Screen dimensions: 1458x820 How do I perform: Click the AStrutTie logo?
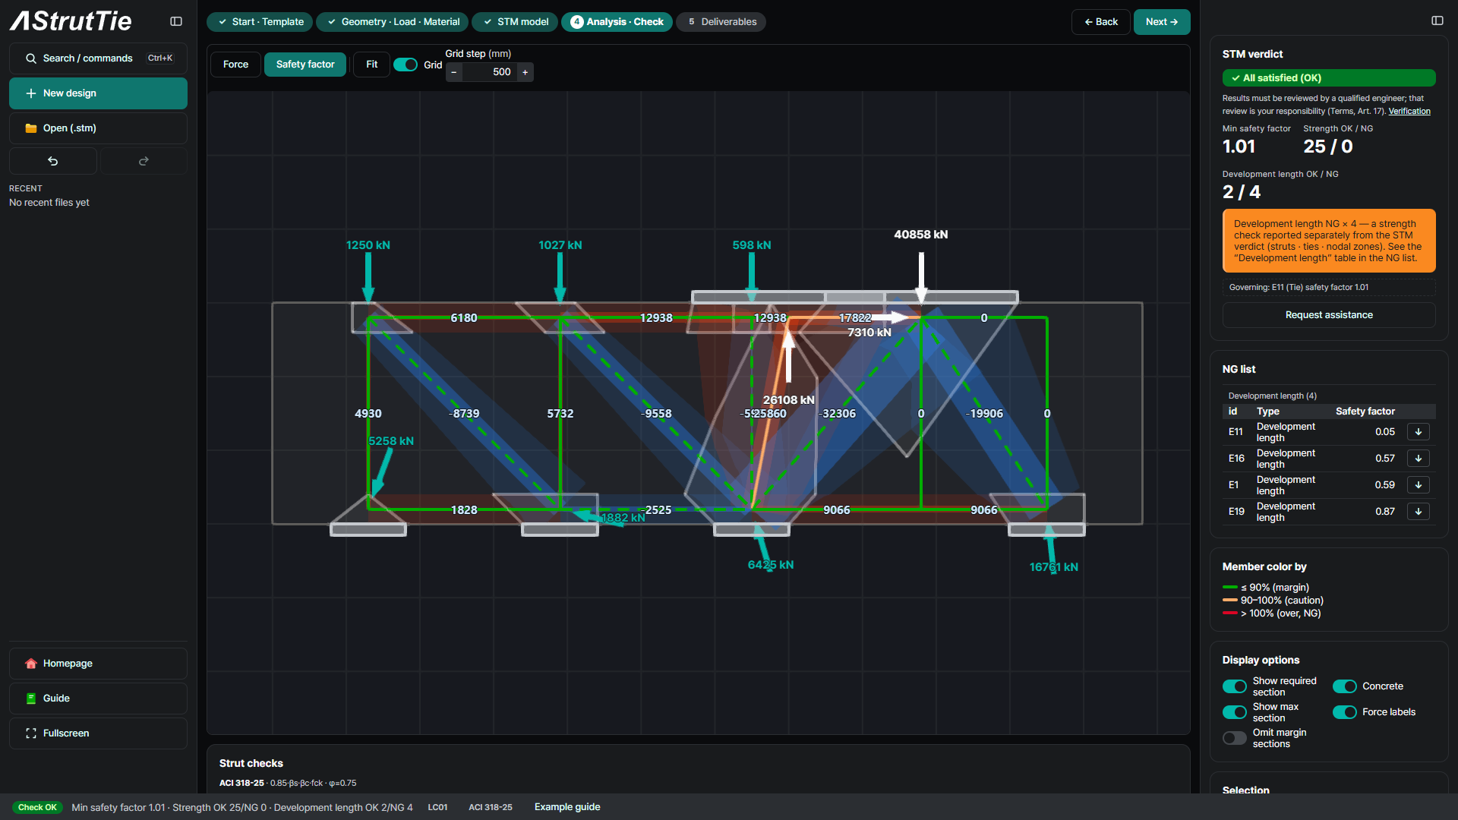coord(71,21)
